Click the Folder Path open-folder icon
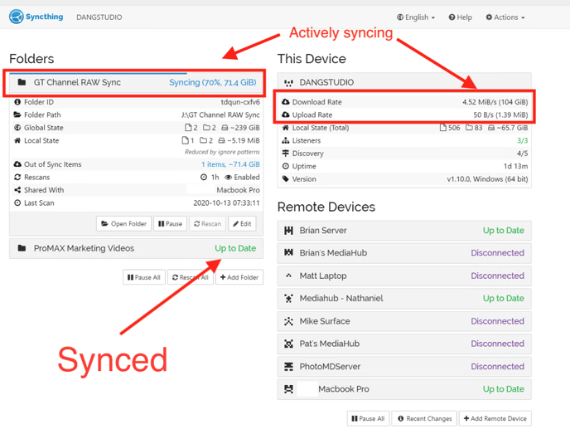 tap(17, 115)
